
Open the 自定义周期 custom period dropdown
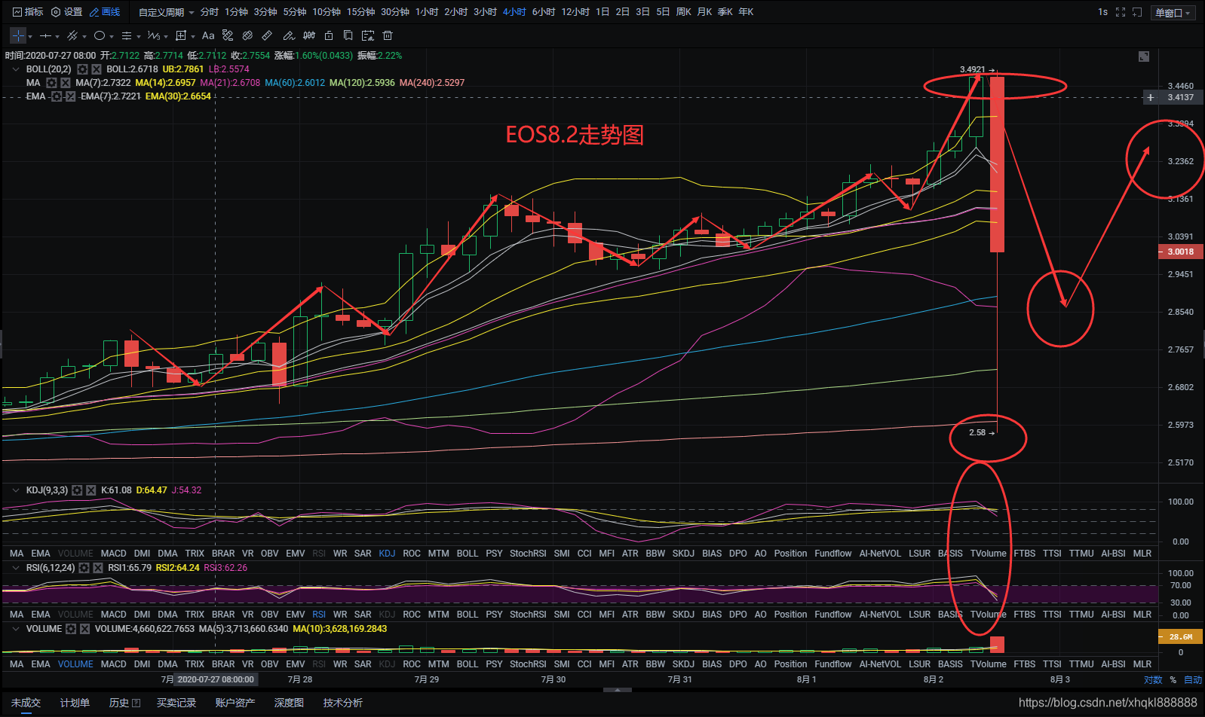pos(166,12)
